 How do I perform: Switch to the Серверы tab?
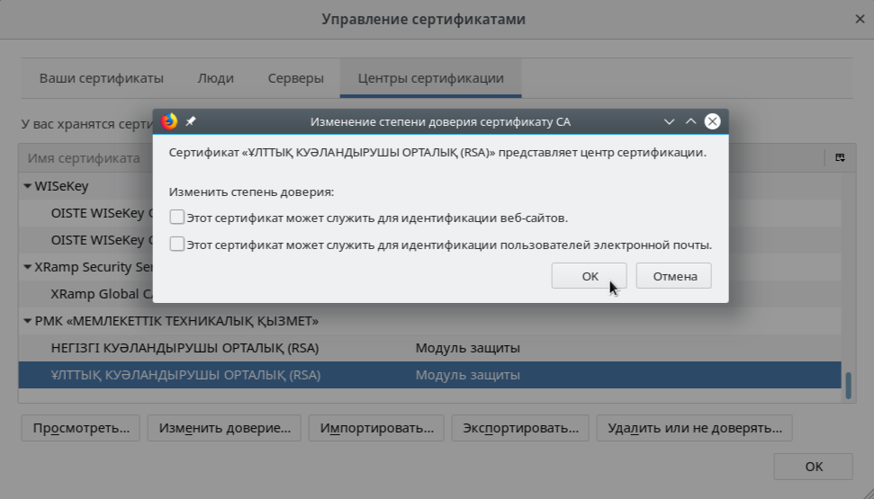point(296,78)
